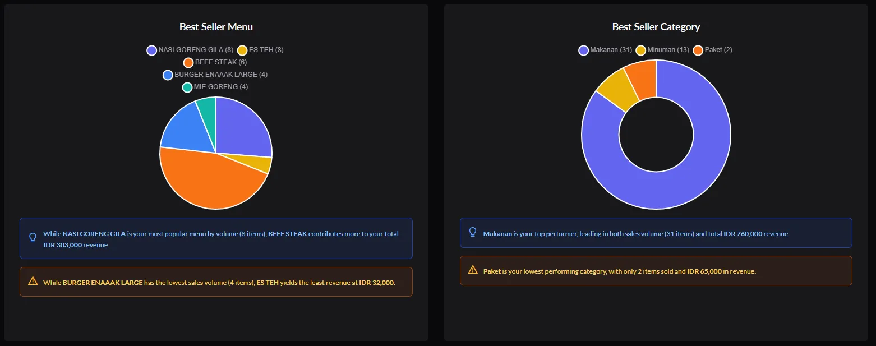
Task: Click the warning icon in Paket alert
Action: (x=473, y=270)
